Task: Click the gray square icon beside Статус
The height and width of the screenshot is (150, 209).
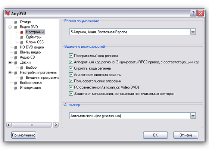Action: coord(16,22)
